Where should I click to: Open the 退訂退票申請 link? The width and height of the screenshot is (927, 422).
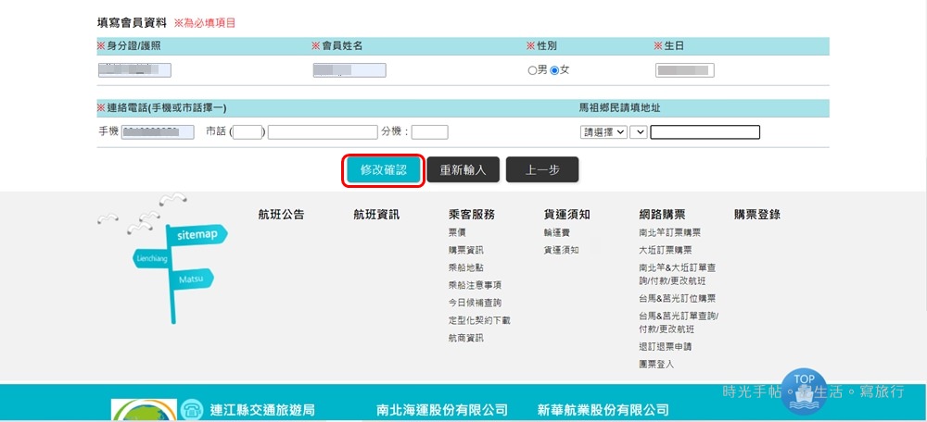[665, 347]
